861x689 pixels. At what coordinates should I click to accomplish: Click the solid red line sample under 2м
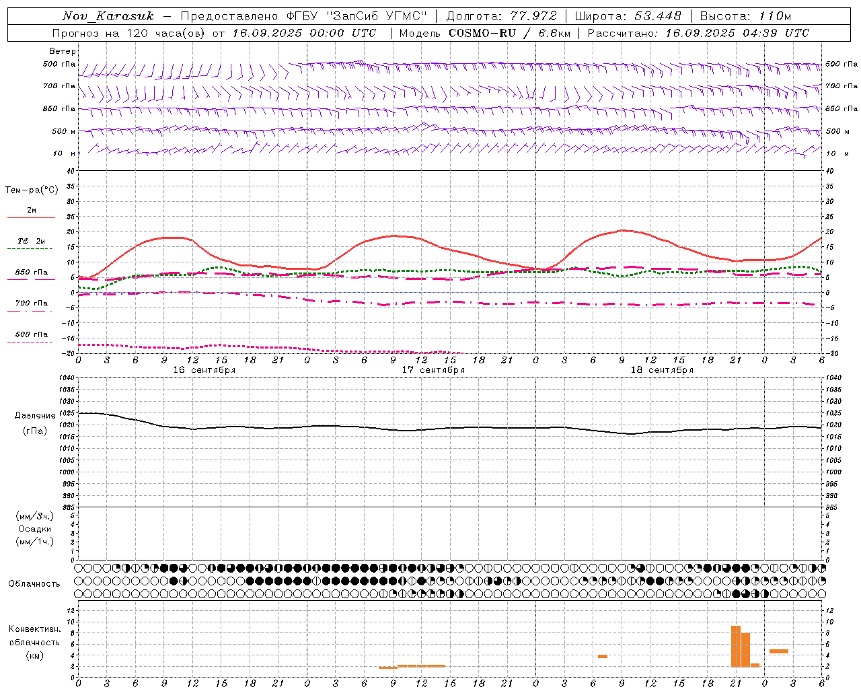point(31,217)
